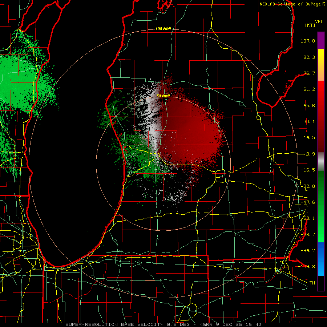Click the TH threshold legend label
Image resolution: width=327 pixels, height=327 pixels.
[312, 283]
